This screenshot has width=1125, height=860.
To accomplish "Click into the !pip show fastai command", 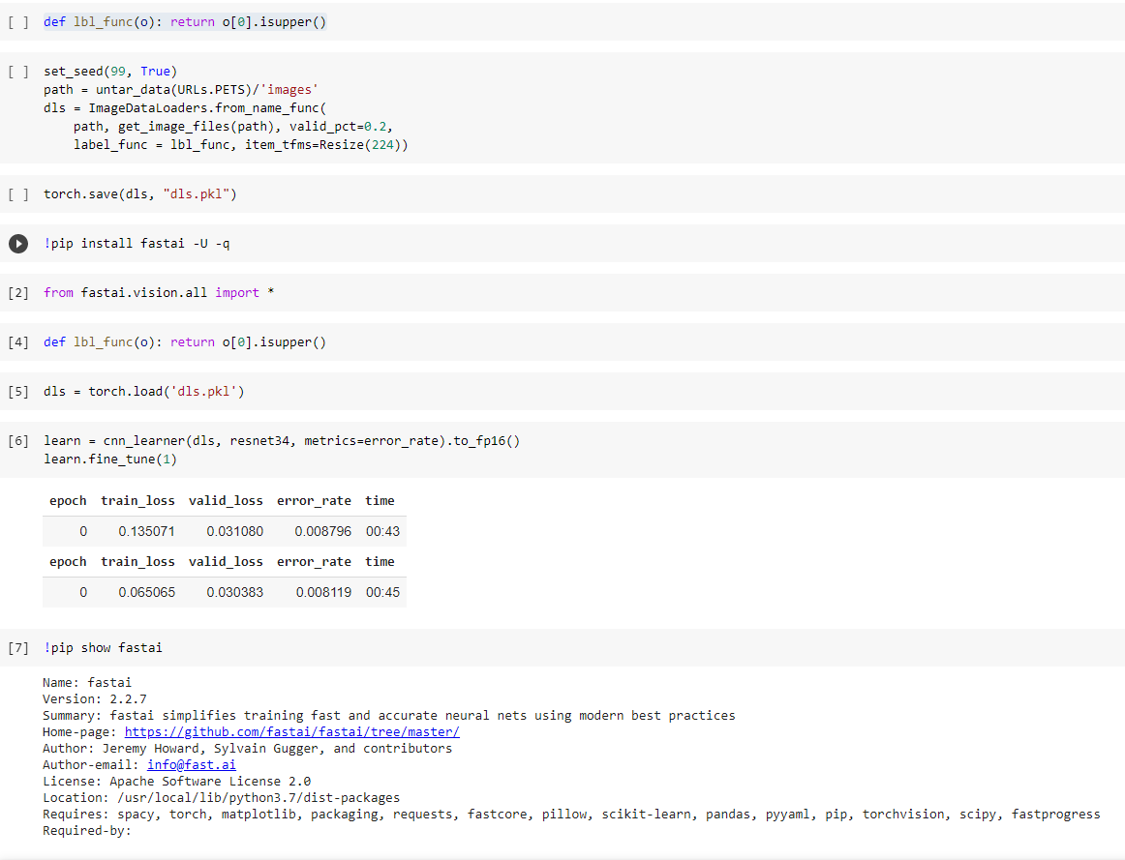I will [103, 648].
